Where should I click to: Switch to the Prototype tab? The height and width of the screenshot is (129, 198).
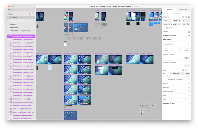coord(184,10)
